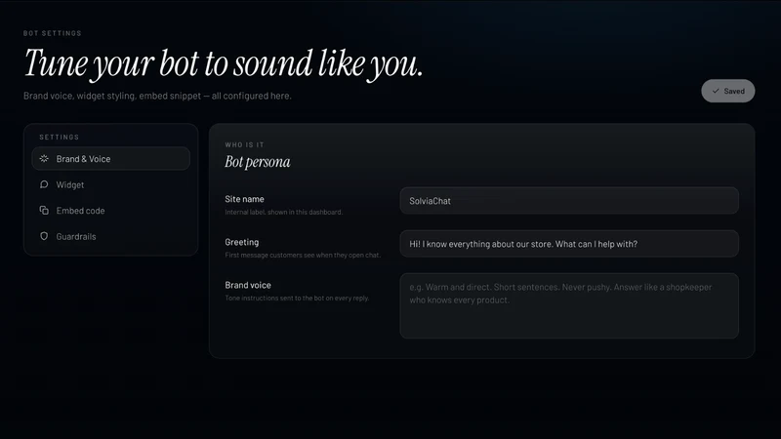This screenshot has height=439, width=781.
Task: Click 'Internal label, shown in this dashboard.' hint
Action: (x=284, y=212)
